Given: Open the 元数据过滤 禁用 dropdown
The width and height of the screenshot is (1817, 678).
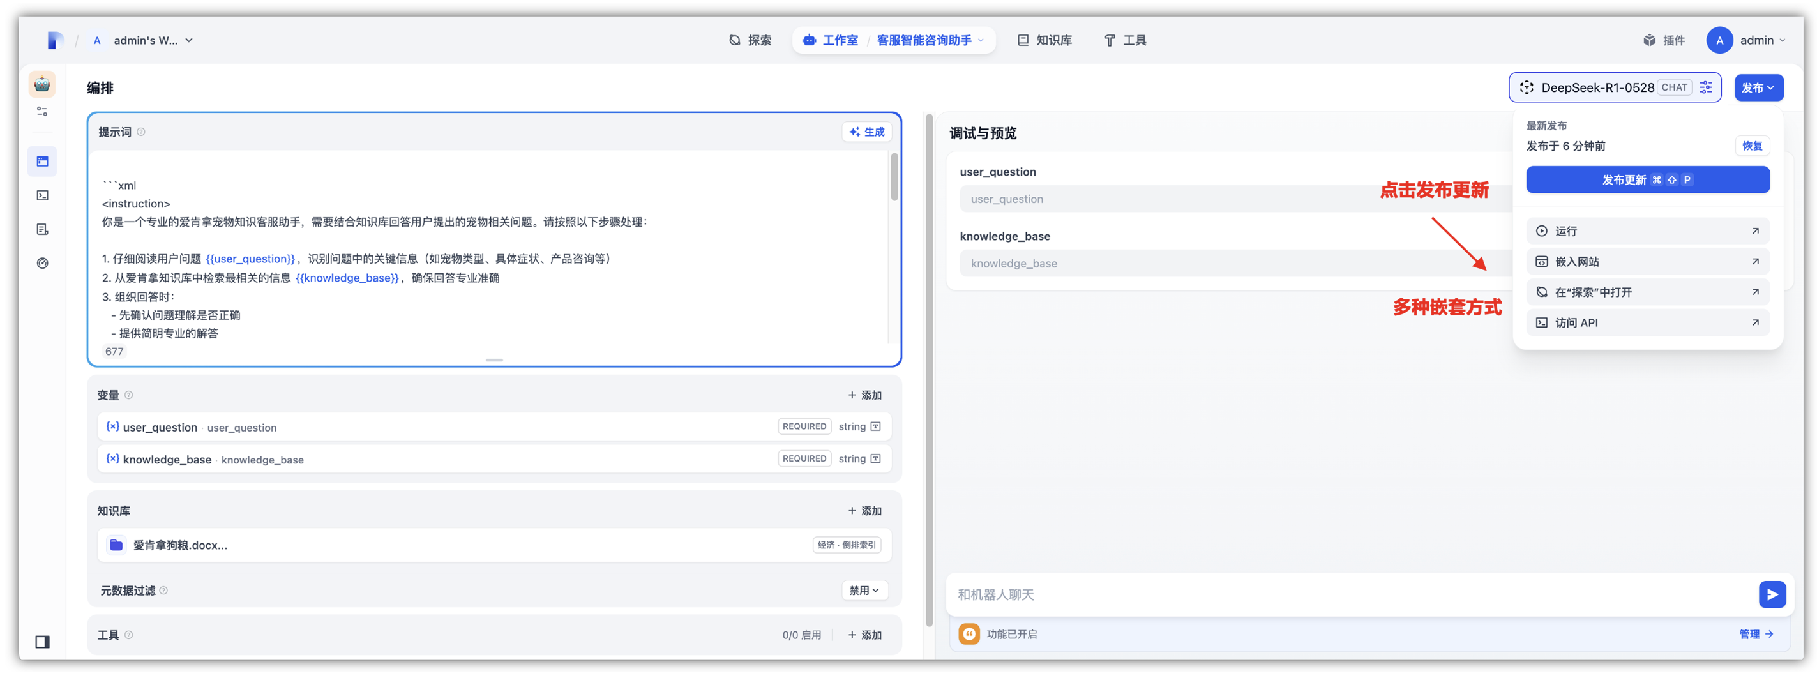Looking at the screenshot, I should point(865,591).
